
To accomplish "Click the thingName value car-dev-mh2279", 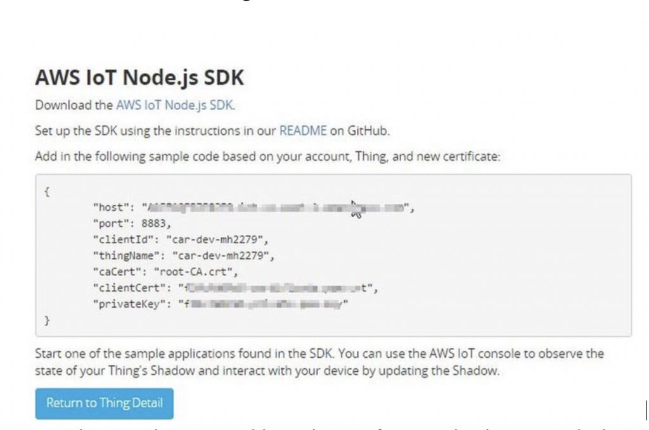I will (x=221, y=256).
